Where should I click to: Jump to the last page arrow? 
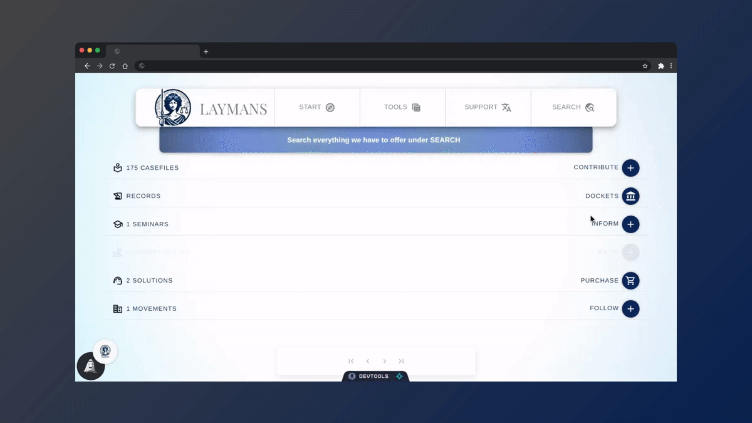tap(401, 361)
